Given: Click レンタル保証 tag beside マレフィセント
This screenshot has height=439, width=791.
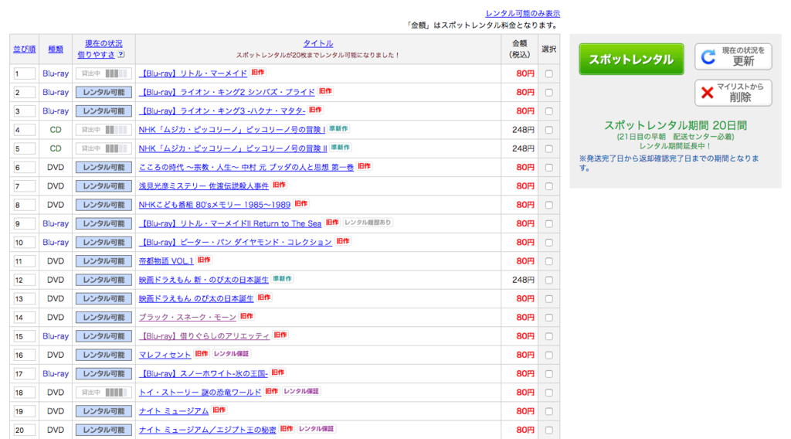Looking at the screenshot, I should (231, 354).
